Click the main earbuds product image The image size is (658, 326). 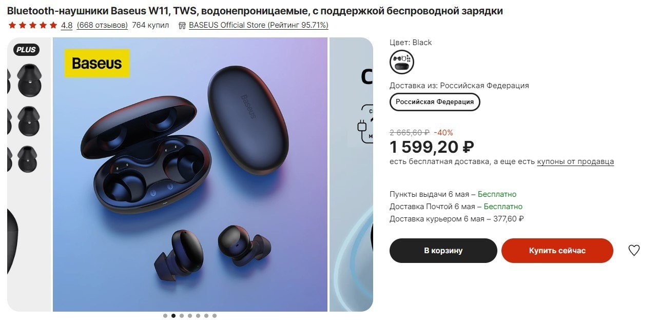[x=190, y=174]
